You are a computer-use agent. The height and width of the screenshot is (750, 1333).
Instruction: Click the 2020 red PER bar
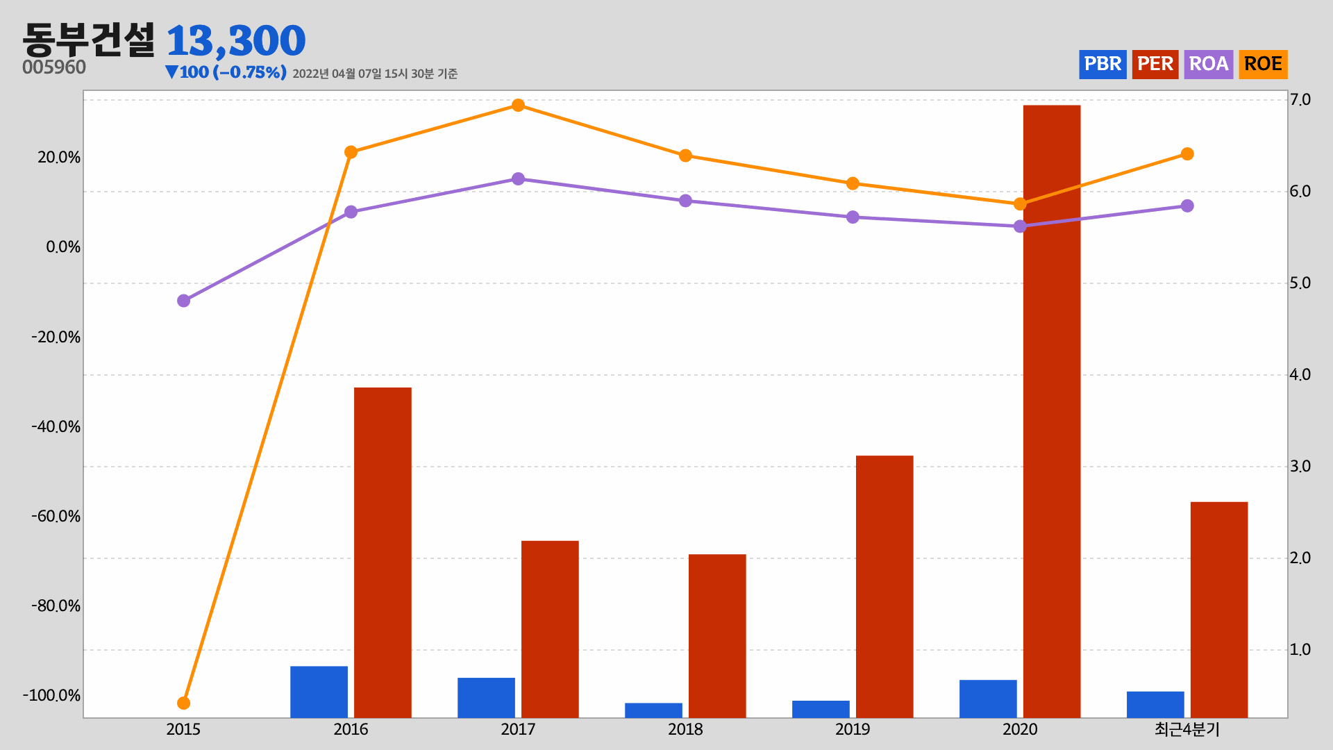click(x=1052, y=411)
